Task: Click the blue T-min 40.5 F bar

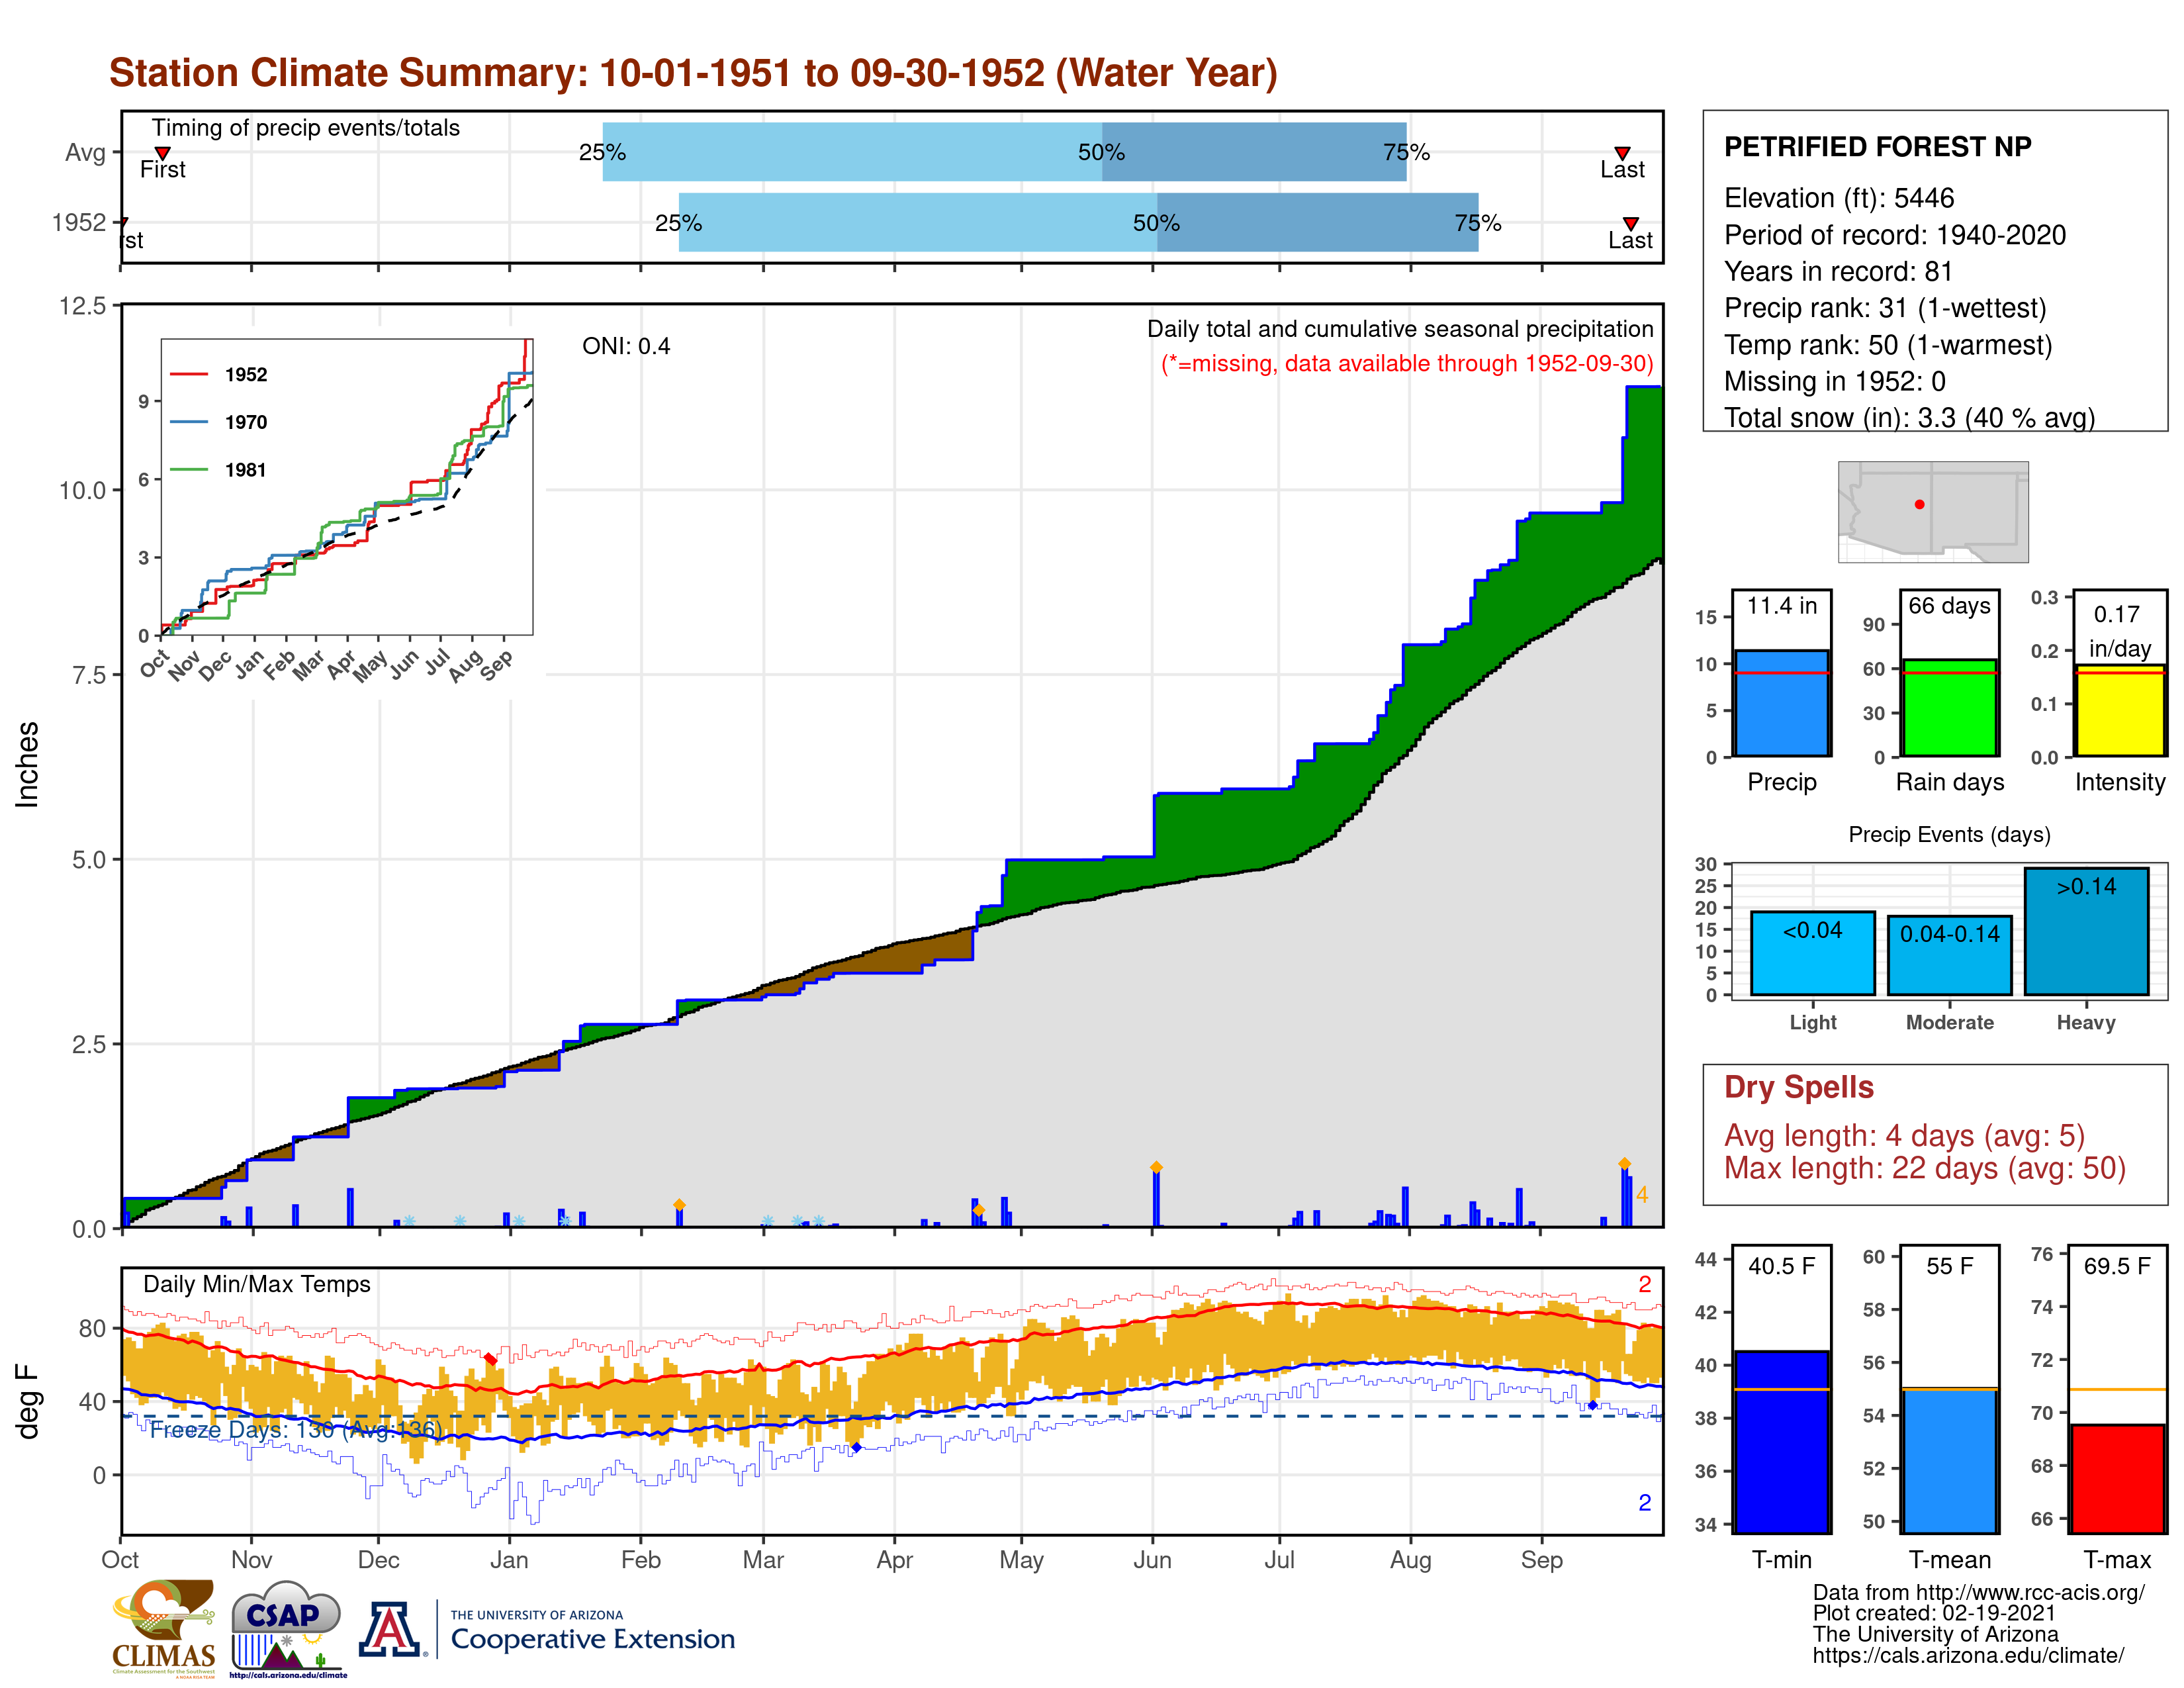Action: pos(1781,1441)
